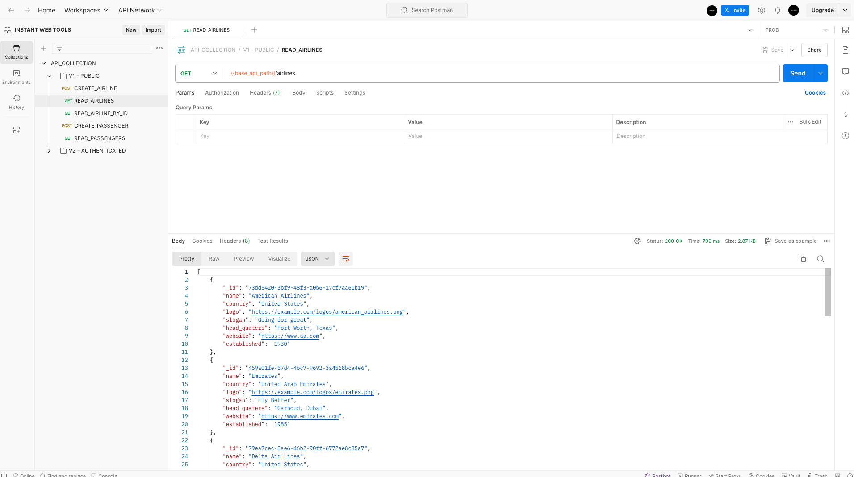Toggle line wrap in response viewer
The height and width of the screenshot is (477, 854).
tap(346, 259)
